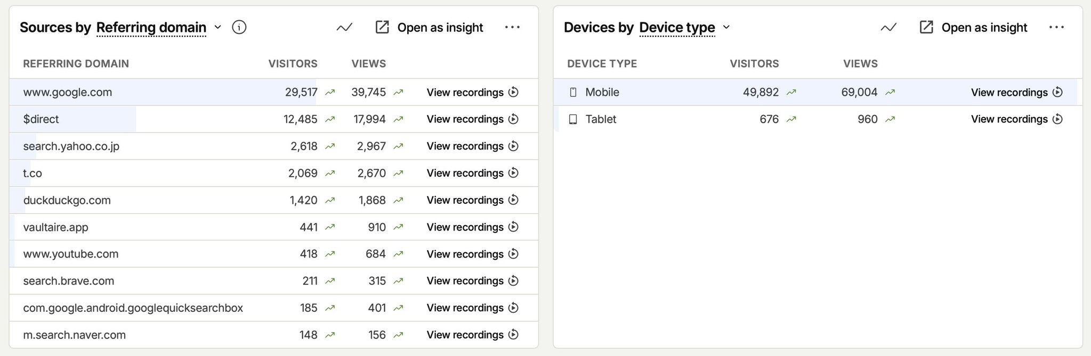View recordings for com.google.android.googlequicksearchbox
The image size is (1091, 356).
pos(473,308)
